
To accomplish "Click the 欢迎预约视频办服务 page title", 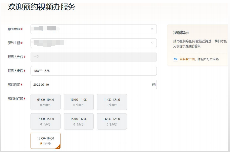I will [42, 7].
